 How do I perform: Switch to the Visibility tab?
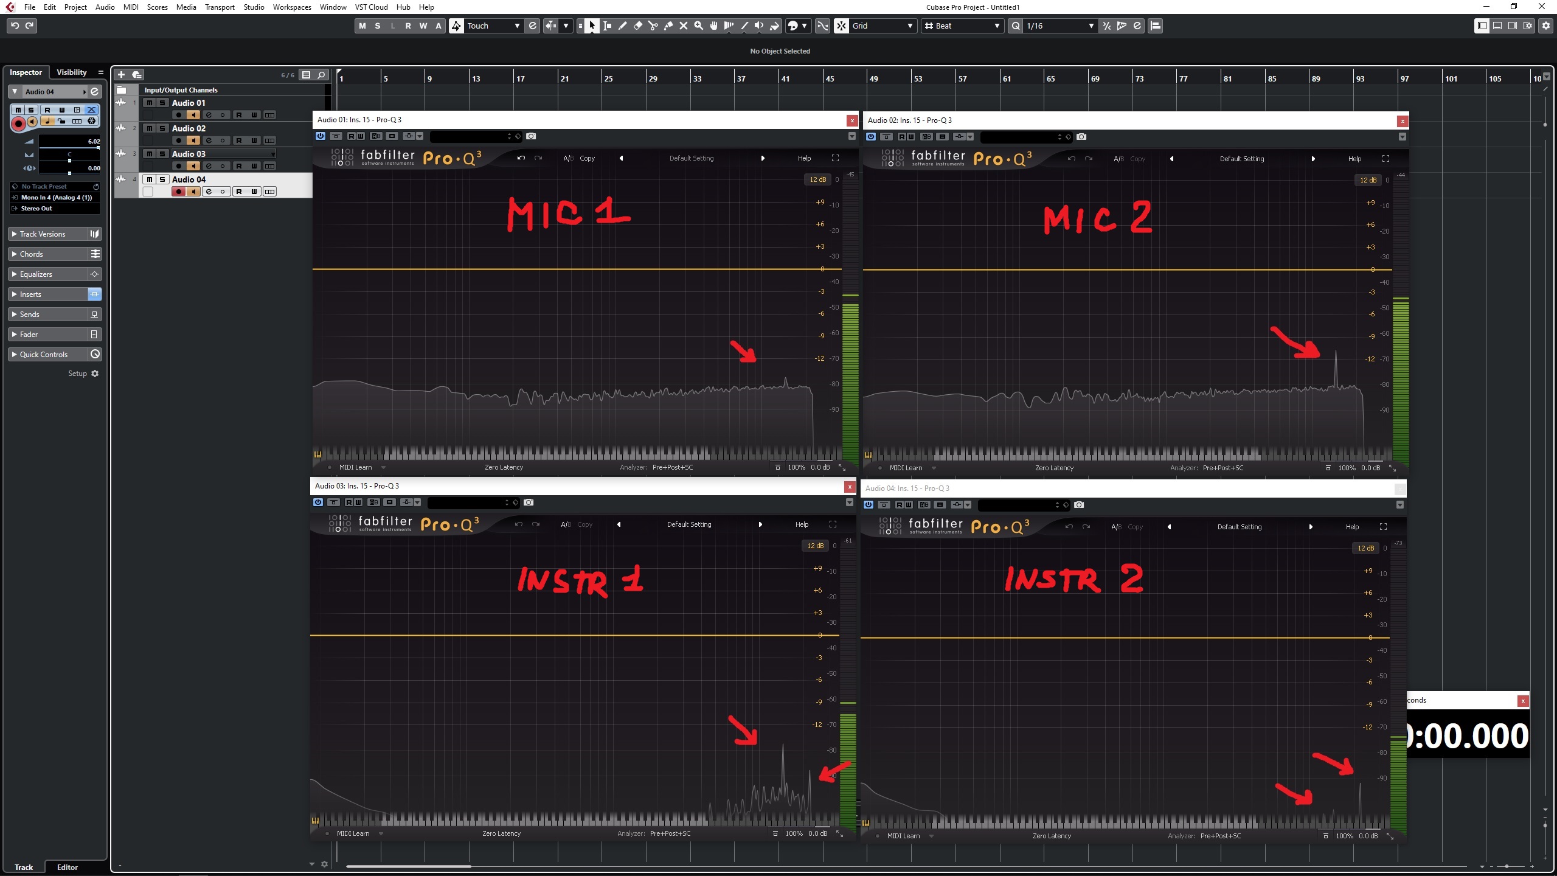pyautogui.click(x=72, y=72)
